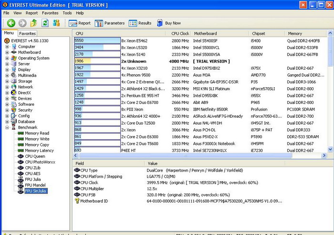
Task: Select the Motherboard icon in tree
Action: click(x=14, y=52)
